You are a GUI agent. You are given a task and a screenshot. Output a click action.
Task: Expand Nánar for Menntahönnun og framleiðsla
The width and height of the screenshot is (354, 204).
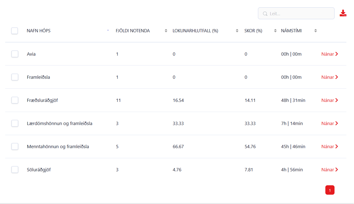point(330,147)
